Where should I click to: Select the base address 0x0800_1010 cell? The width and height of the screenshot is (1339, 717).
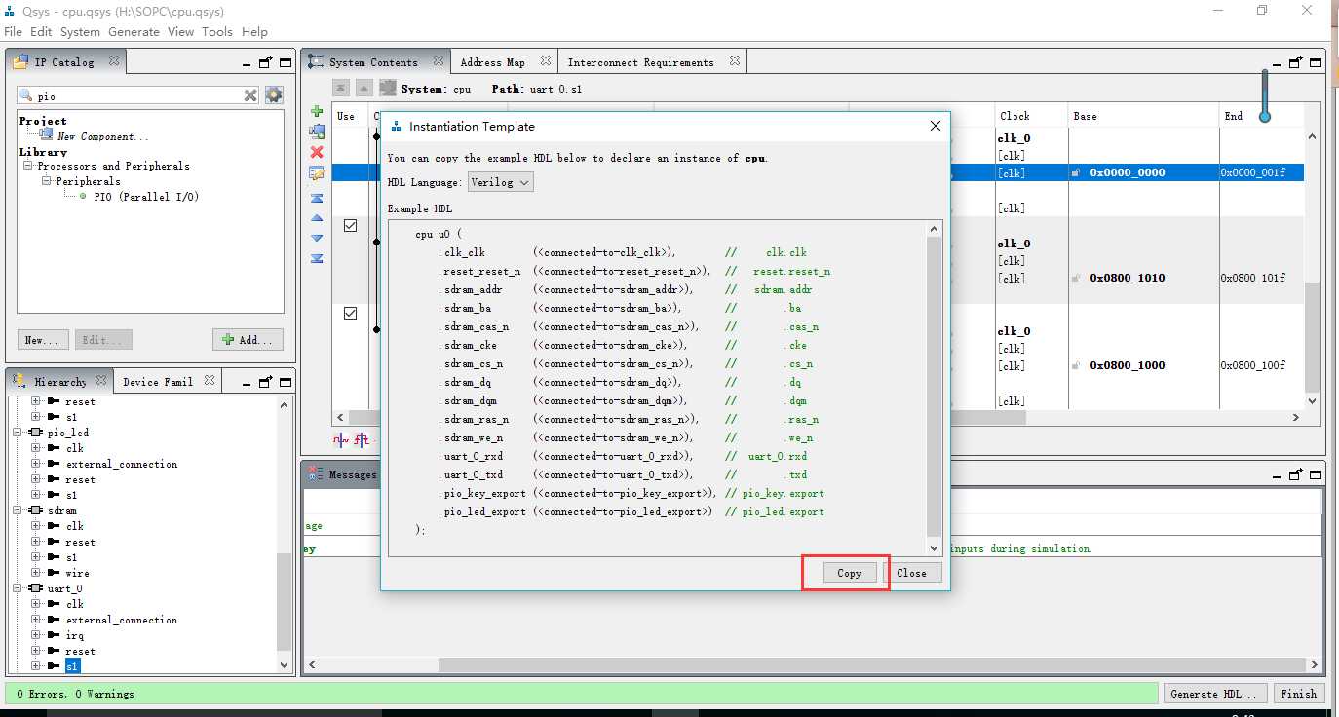(1128, 278)
